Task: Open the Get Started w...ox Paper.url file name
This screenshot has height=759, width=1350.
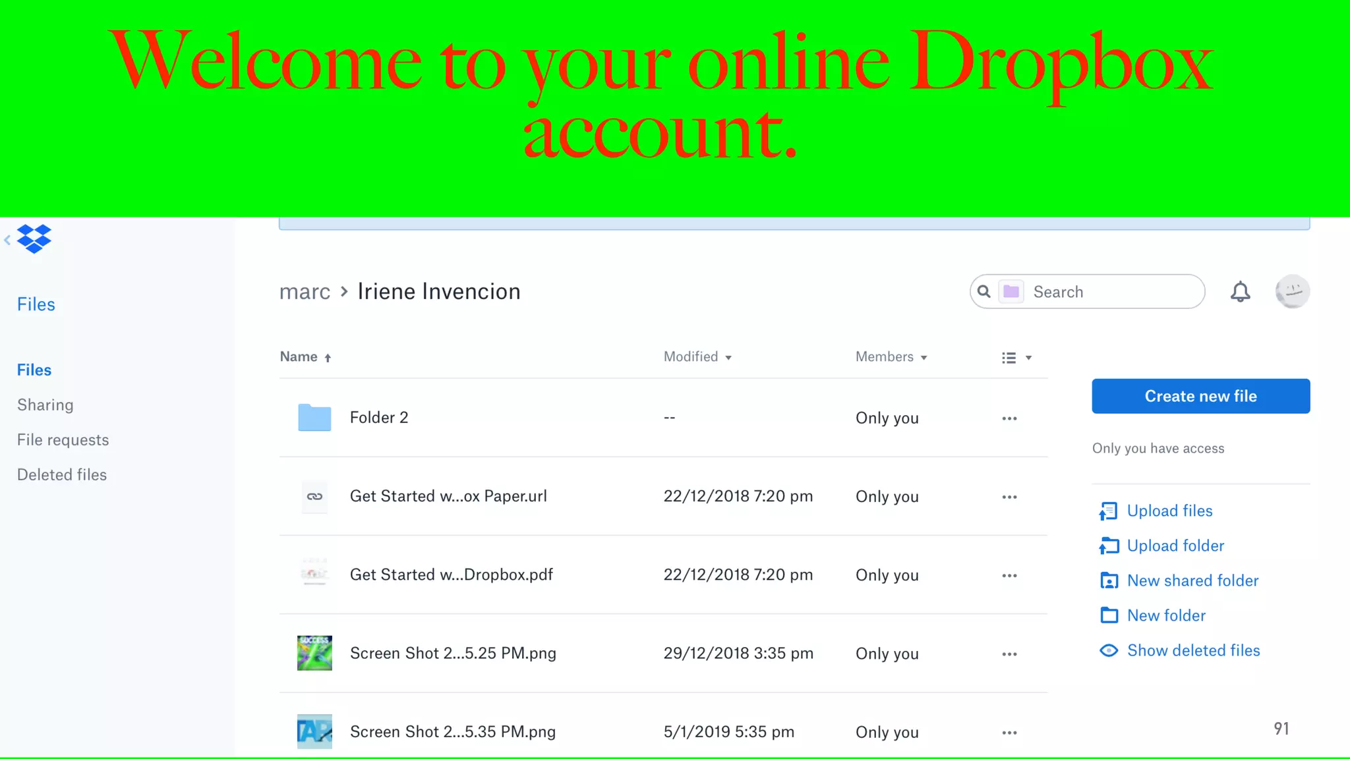Action: click(x=448, y=496)
